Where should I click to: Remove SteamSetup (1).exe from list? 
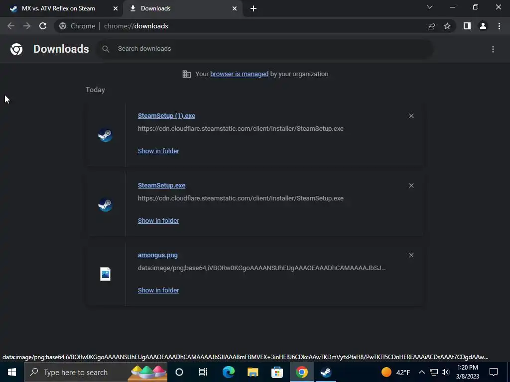coord(411,116)
